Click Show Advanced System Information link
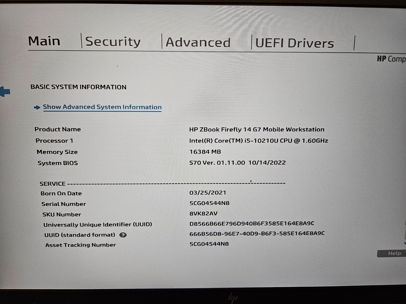406x304 pixels. 102,107
